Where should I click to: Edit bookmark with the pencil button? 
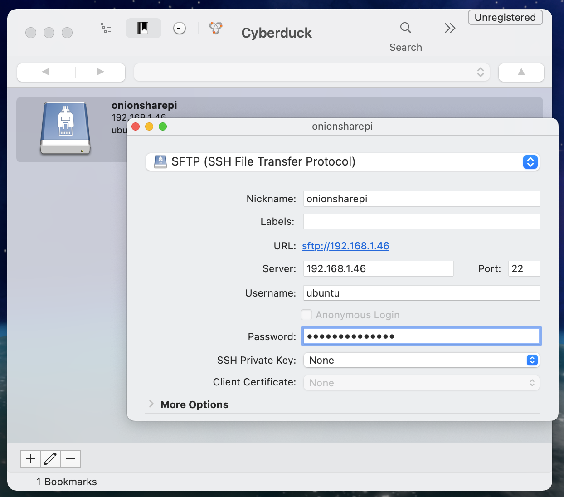(50, 459)
